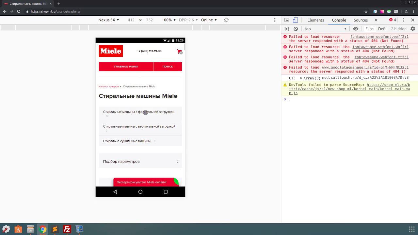
Task: Open the shopping cart icon
Action: pyautogui.click(x=179, y=51)
